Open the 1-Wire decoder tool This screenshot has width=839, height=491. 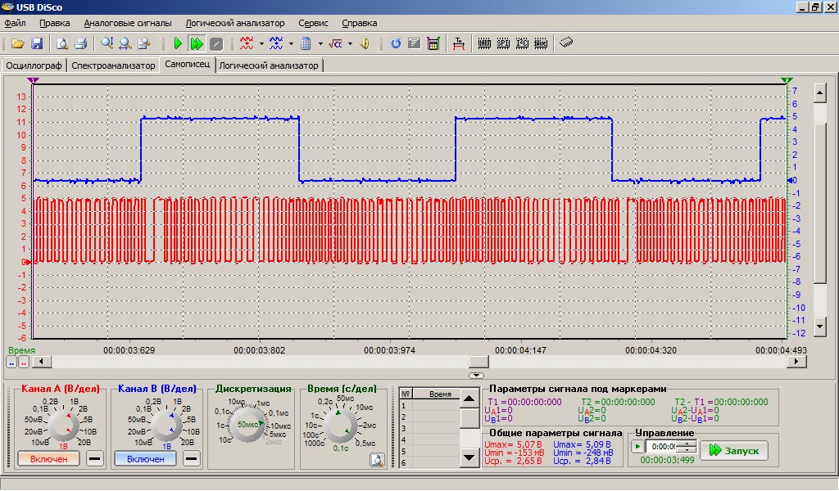[541, 44]
